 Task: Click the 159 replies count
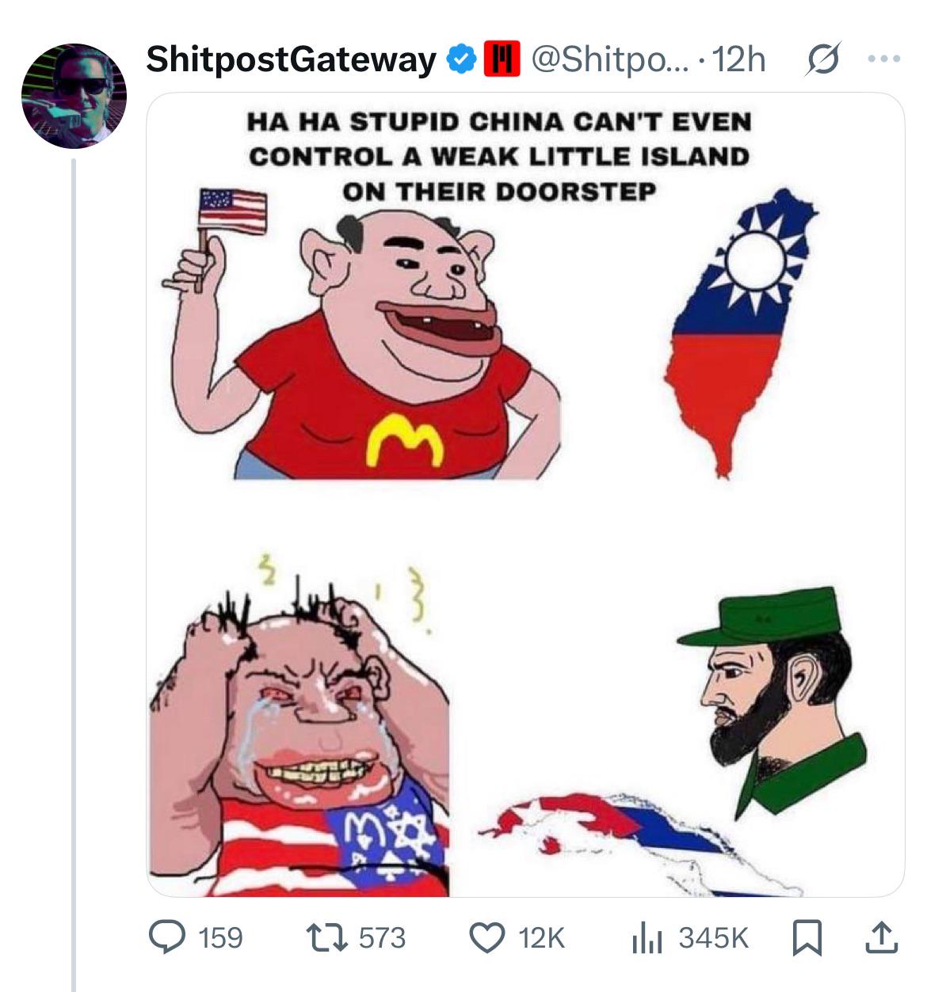(219, 938)
